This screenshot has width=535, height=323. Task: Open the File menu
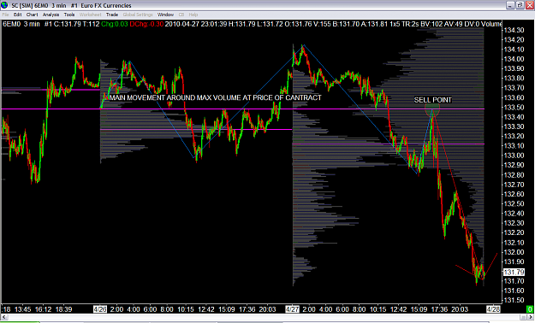pyautogui.click(x=5, y=15)
